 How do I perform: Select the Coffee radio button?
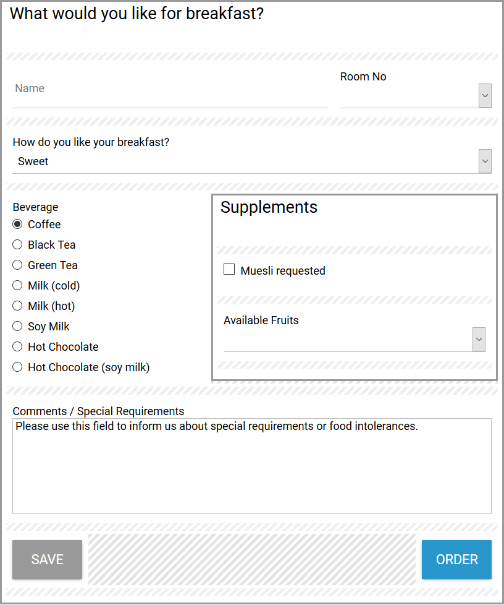pos(17,224)
